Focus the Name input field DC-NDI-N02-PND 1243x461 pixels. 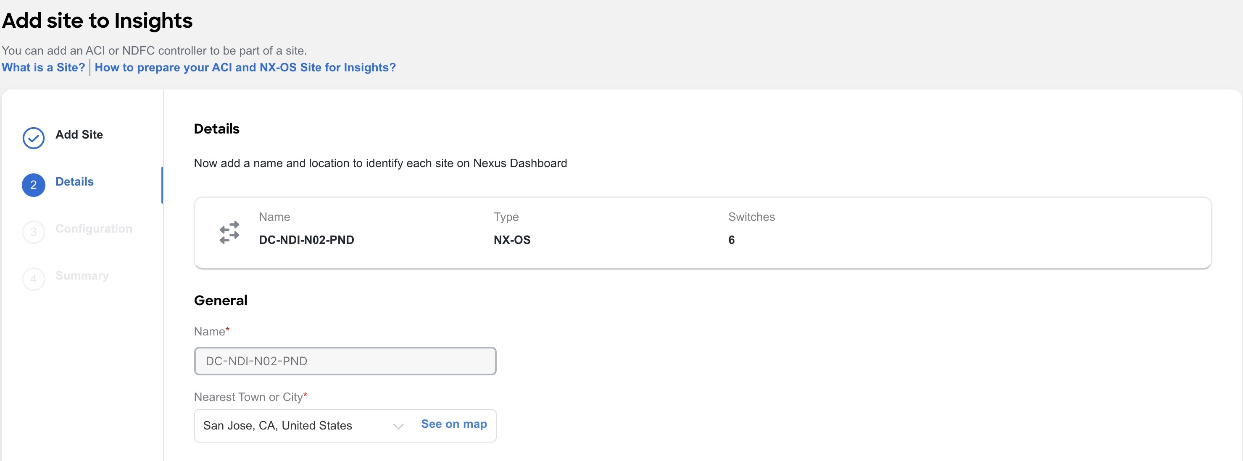pos(345,361)
